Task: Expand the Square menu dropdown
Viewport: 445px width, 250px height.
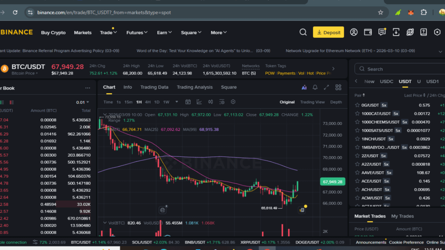Action: (191, 33)
